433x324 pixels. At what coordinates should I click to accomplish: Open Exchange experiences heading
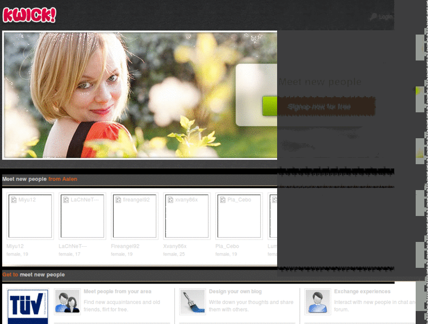(362, 291)
